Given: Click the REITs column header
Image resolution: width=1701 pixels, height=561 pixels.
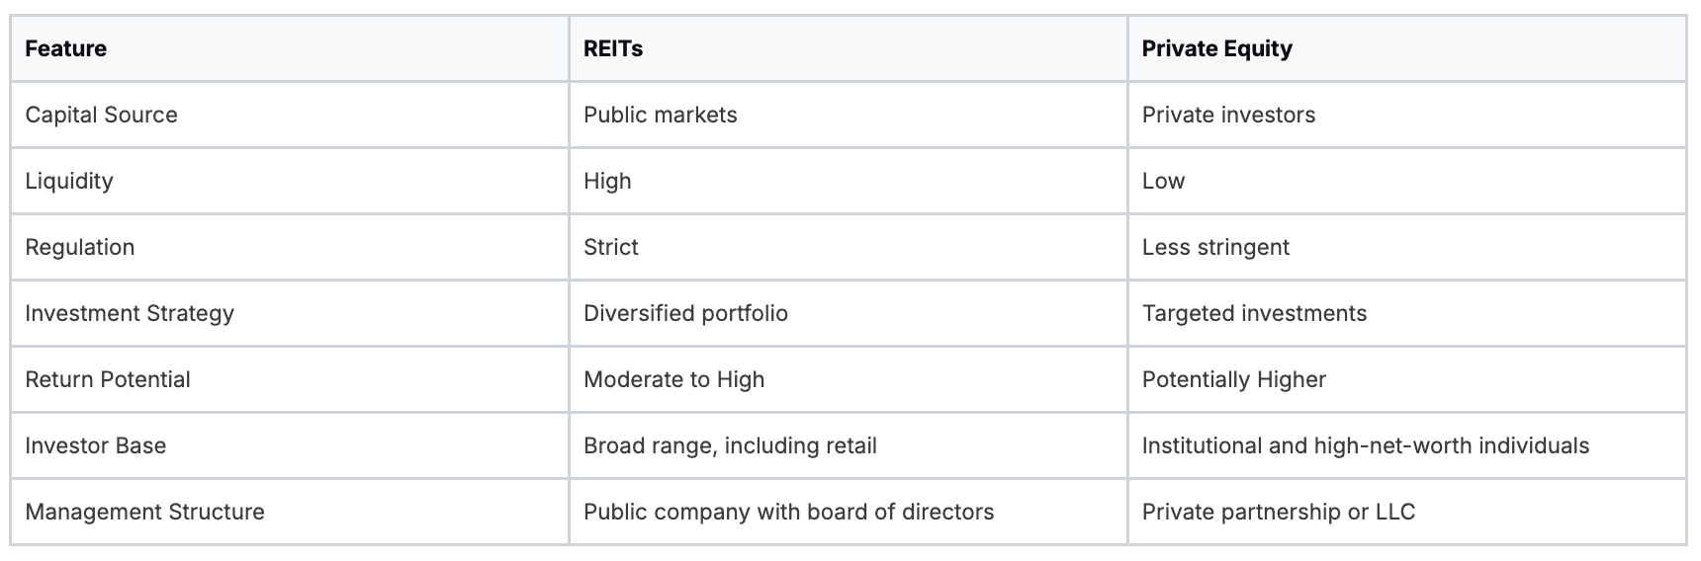Looking at the screenshot, I should (613, 48).
